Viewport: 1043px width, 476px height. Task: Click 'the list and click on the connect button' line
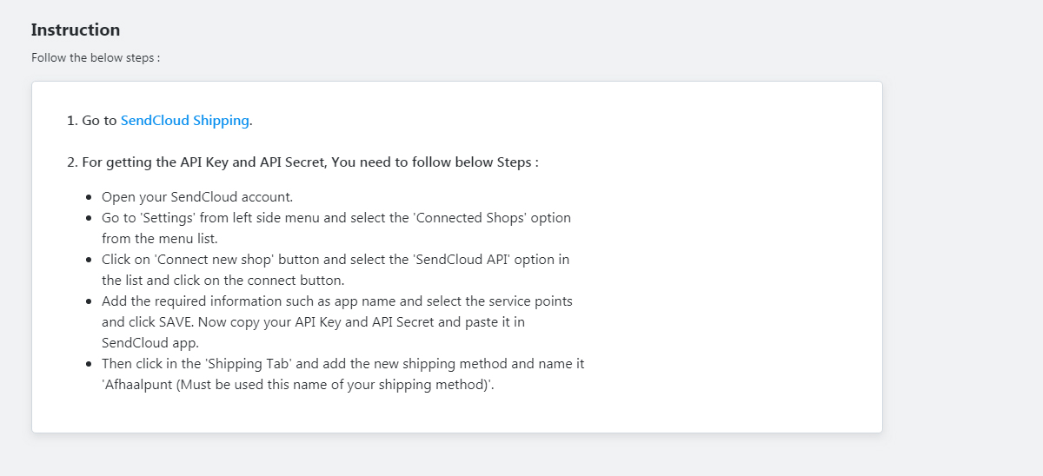click(x=223, y=280)
